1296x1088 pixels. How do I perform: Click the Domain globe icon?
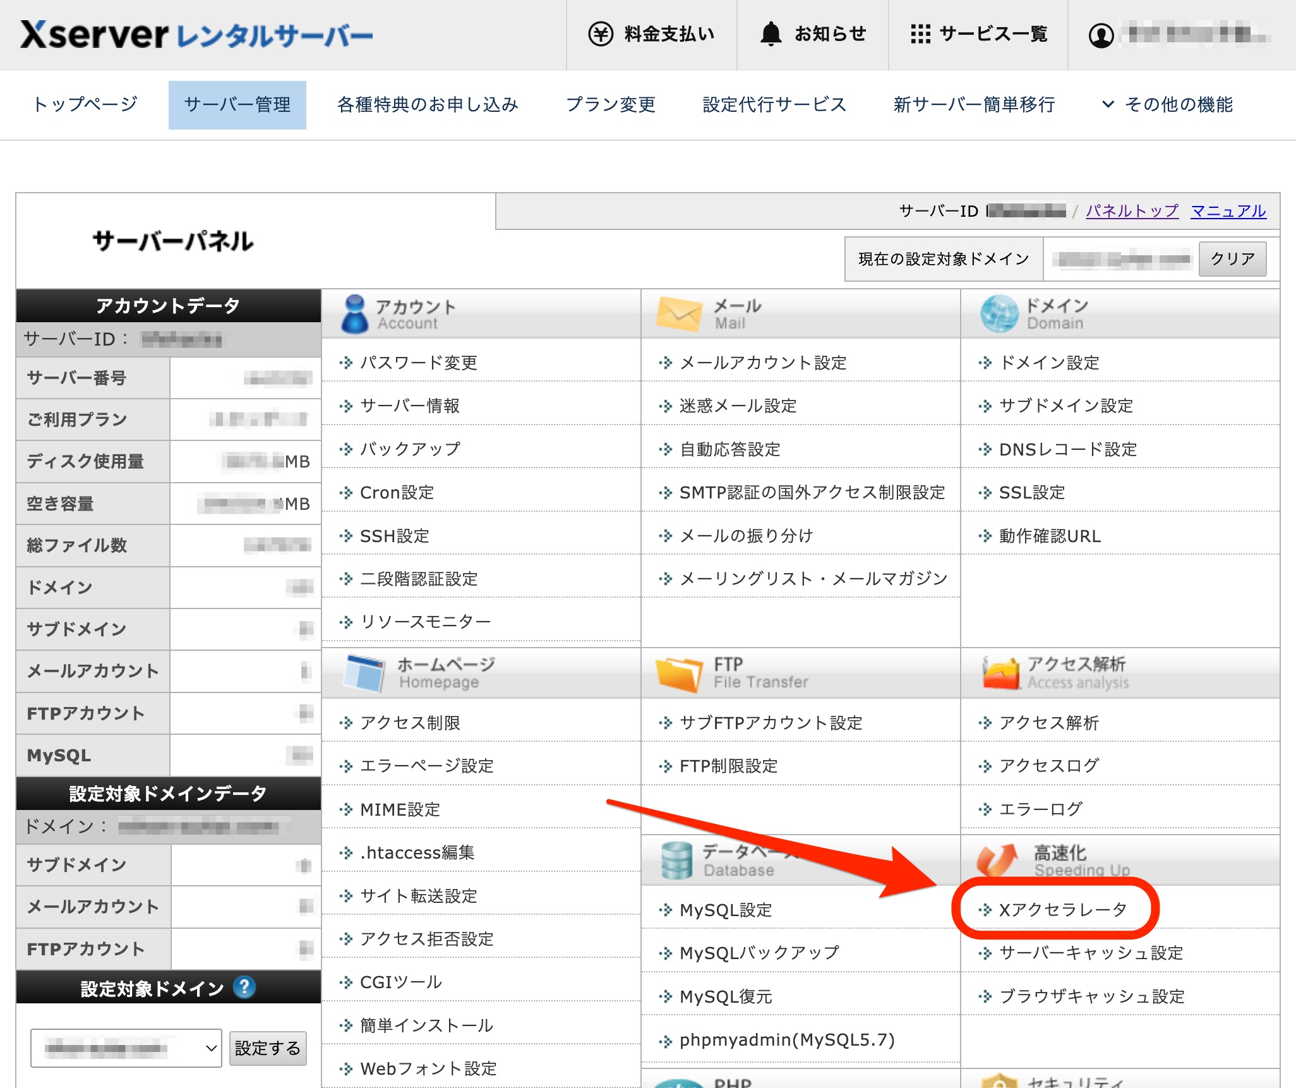click(999, 314)
